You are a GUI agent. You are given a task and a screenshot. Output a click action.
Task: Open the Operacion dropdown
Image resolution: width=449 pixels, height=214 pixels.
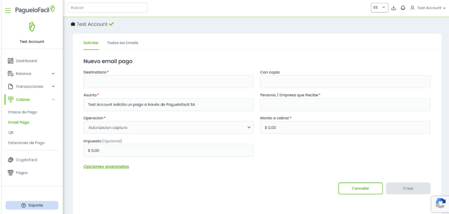coord(168,127)
